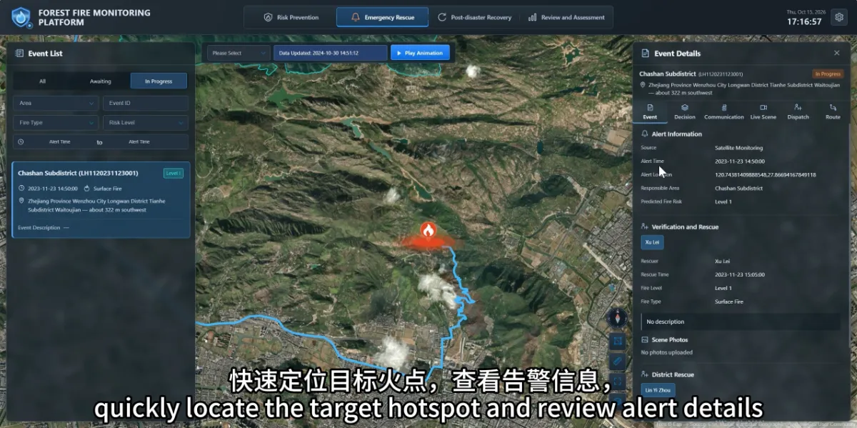The height and width of the screenshot is (428, 857).
Task: Filter events by In Progress
Action: (x=159, y=81)
